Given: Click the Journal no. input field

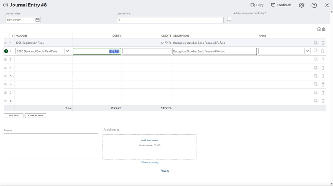Looking at the screenshot, I should [x=170, y=20].
